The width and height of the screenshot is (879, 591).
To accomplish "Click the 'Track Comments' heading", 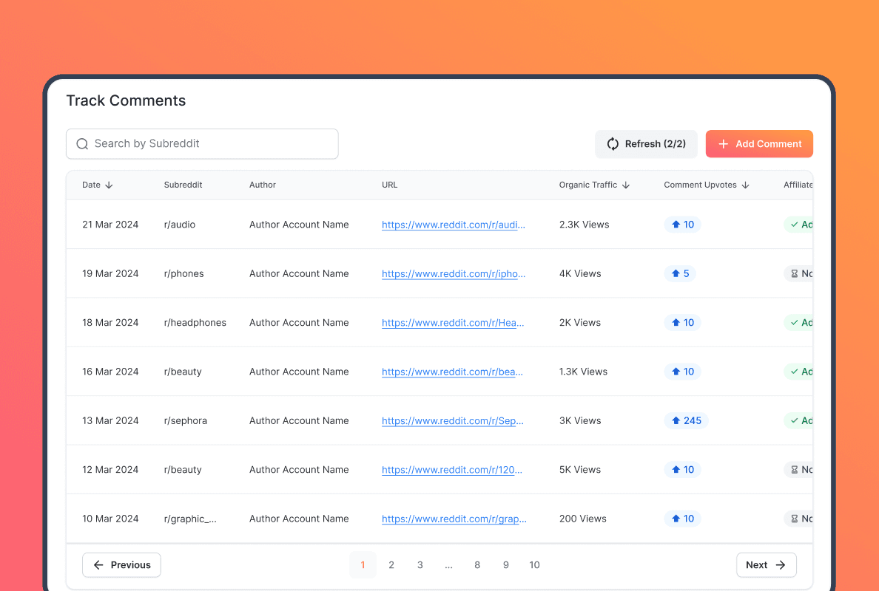I will (126, 100).
